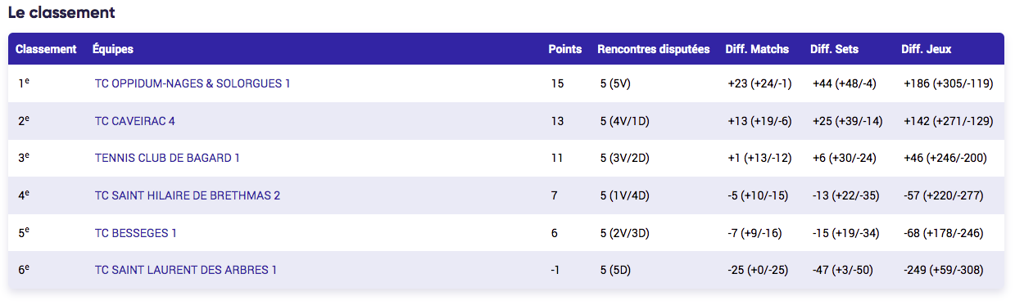Viewport: 1015px width, 305px height.
Task: Click the Diff. Matchs column header
Action: point(757,49)
